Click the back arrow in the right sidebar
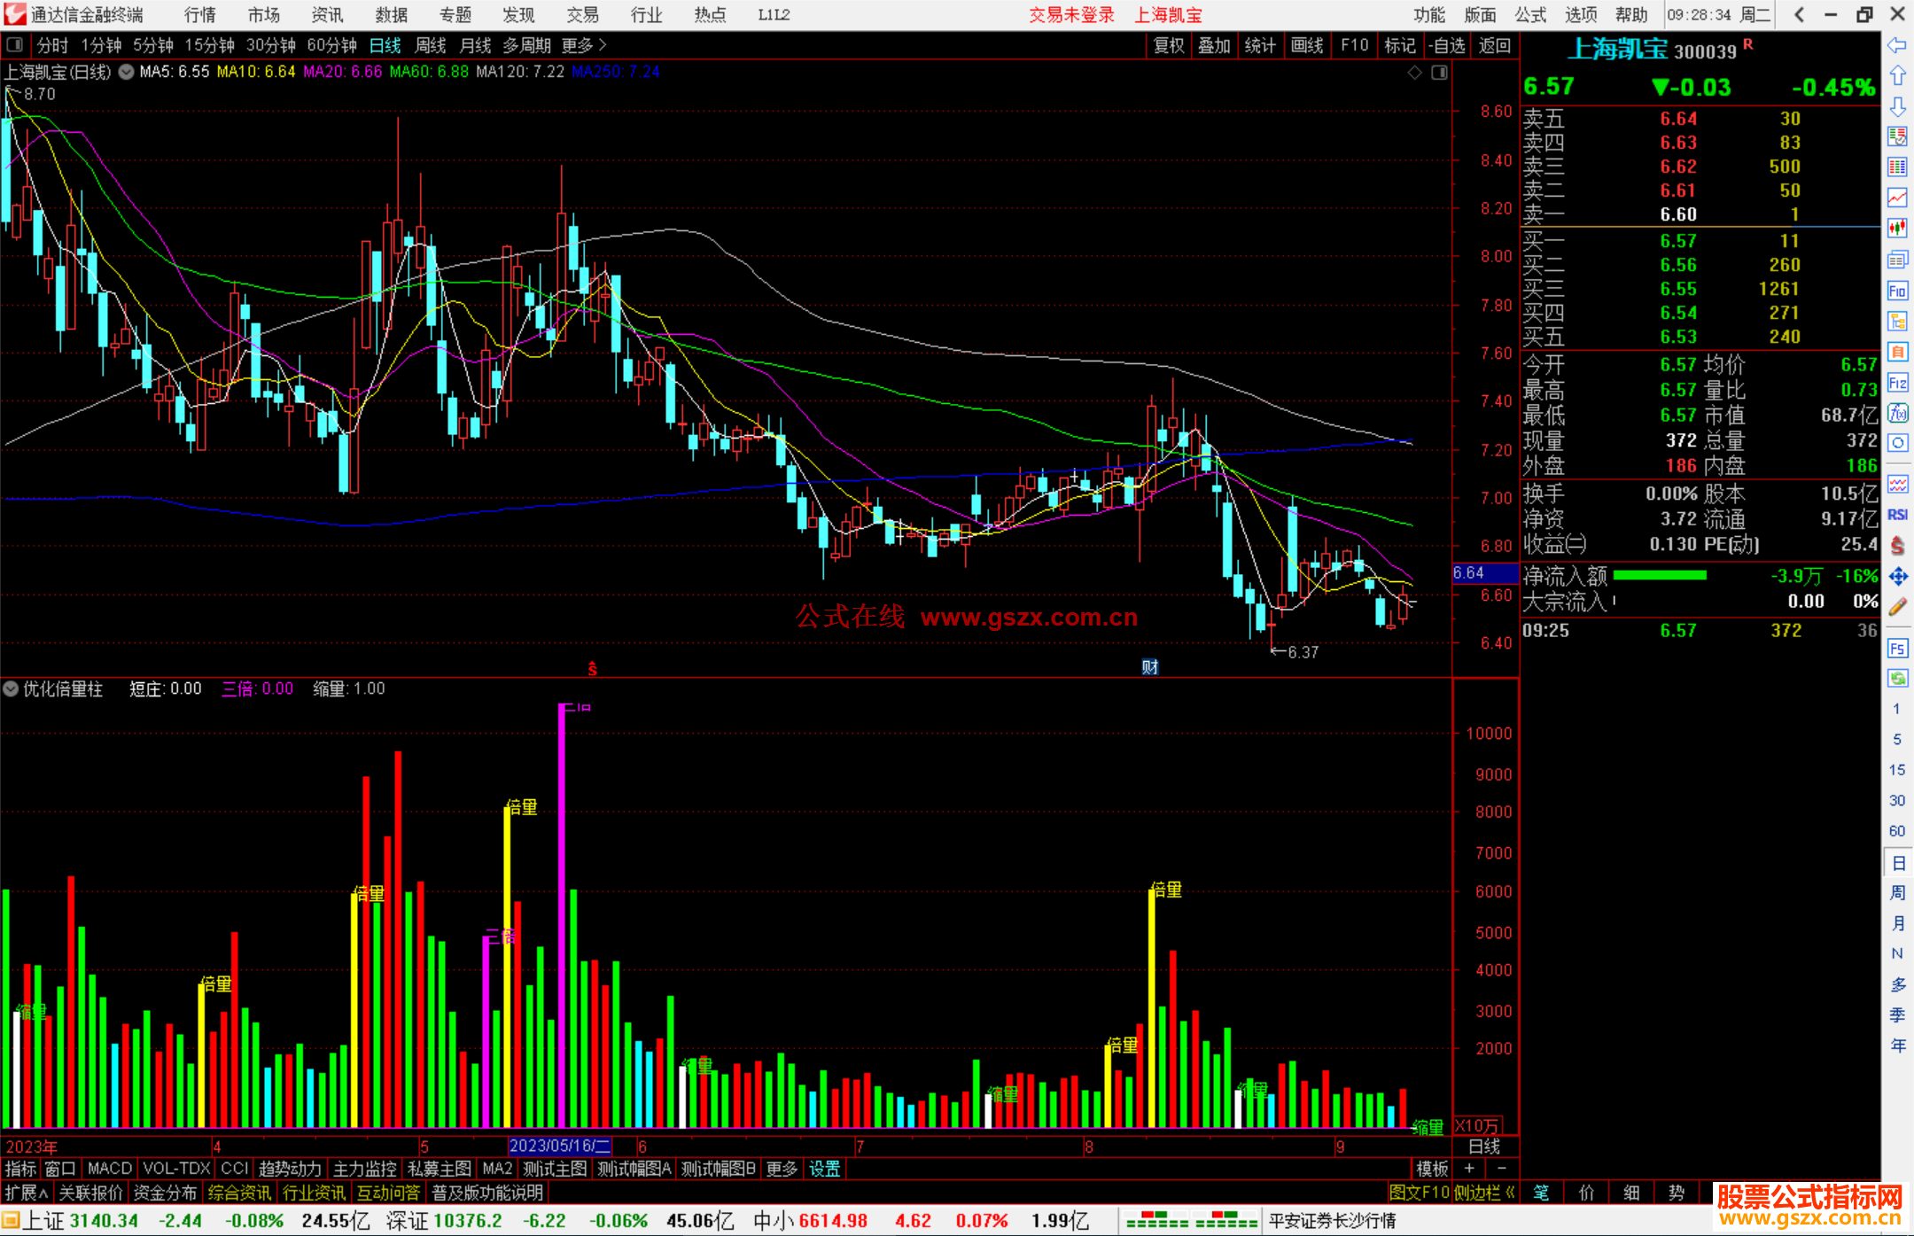This screenshot has width=1914, height=1236. (x=1897, y=45)
